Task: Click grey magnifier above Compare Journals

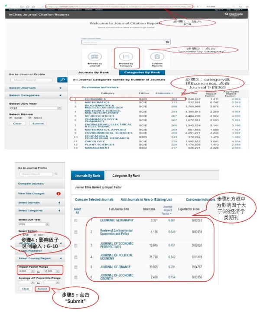Action: (56, 174)
